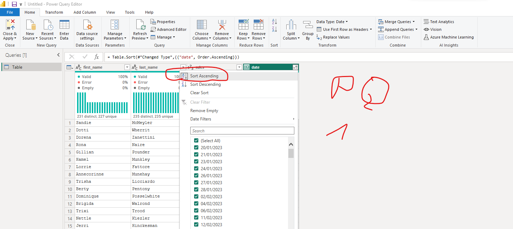Click the table corner menu icon
Screen dimensions: 513x229
(69, 67)
